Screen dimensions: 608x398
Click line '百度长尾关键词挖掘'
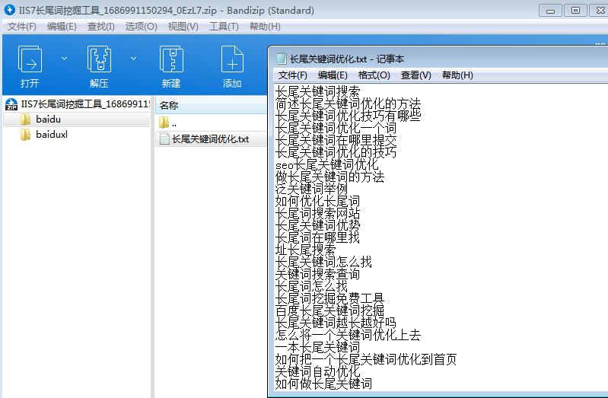click(x=329, y=310)
